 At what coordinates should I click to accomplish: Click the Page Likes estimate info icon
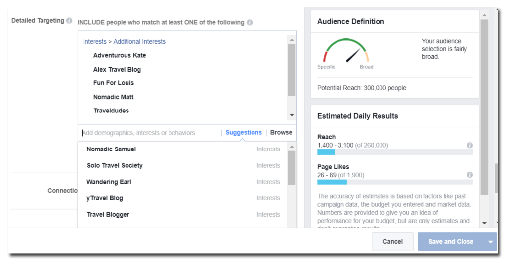470,175
